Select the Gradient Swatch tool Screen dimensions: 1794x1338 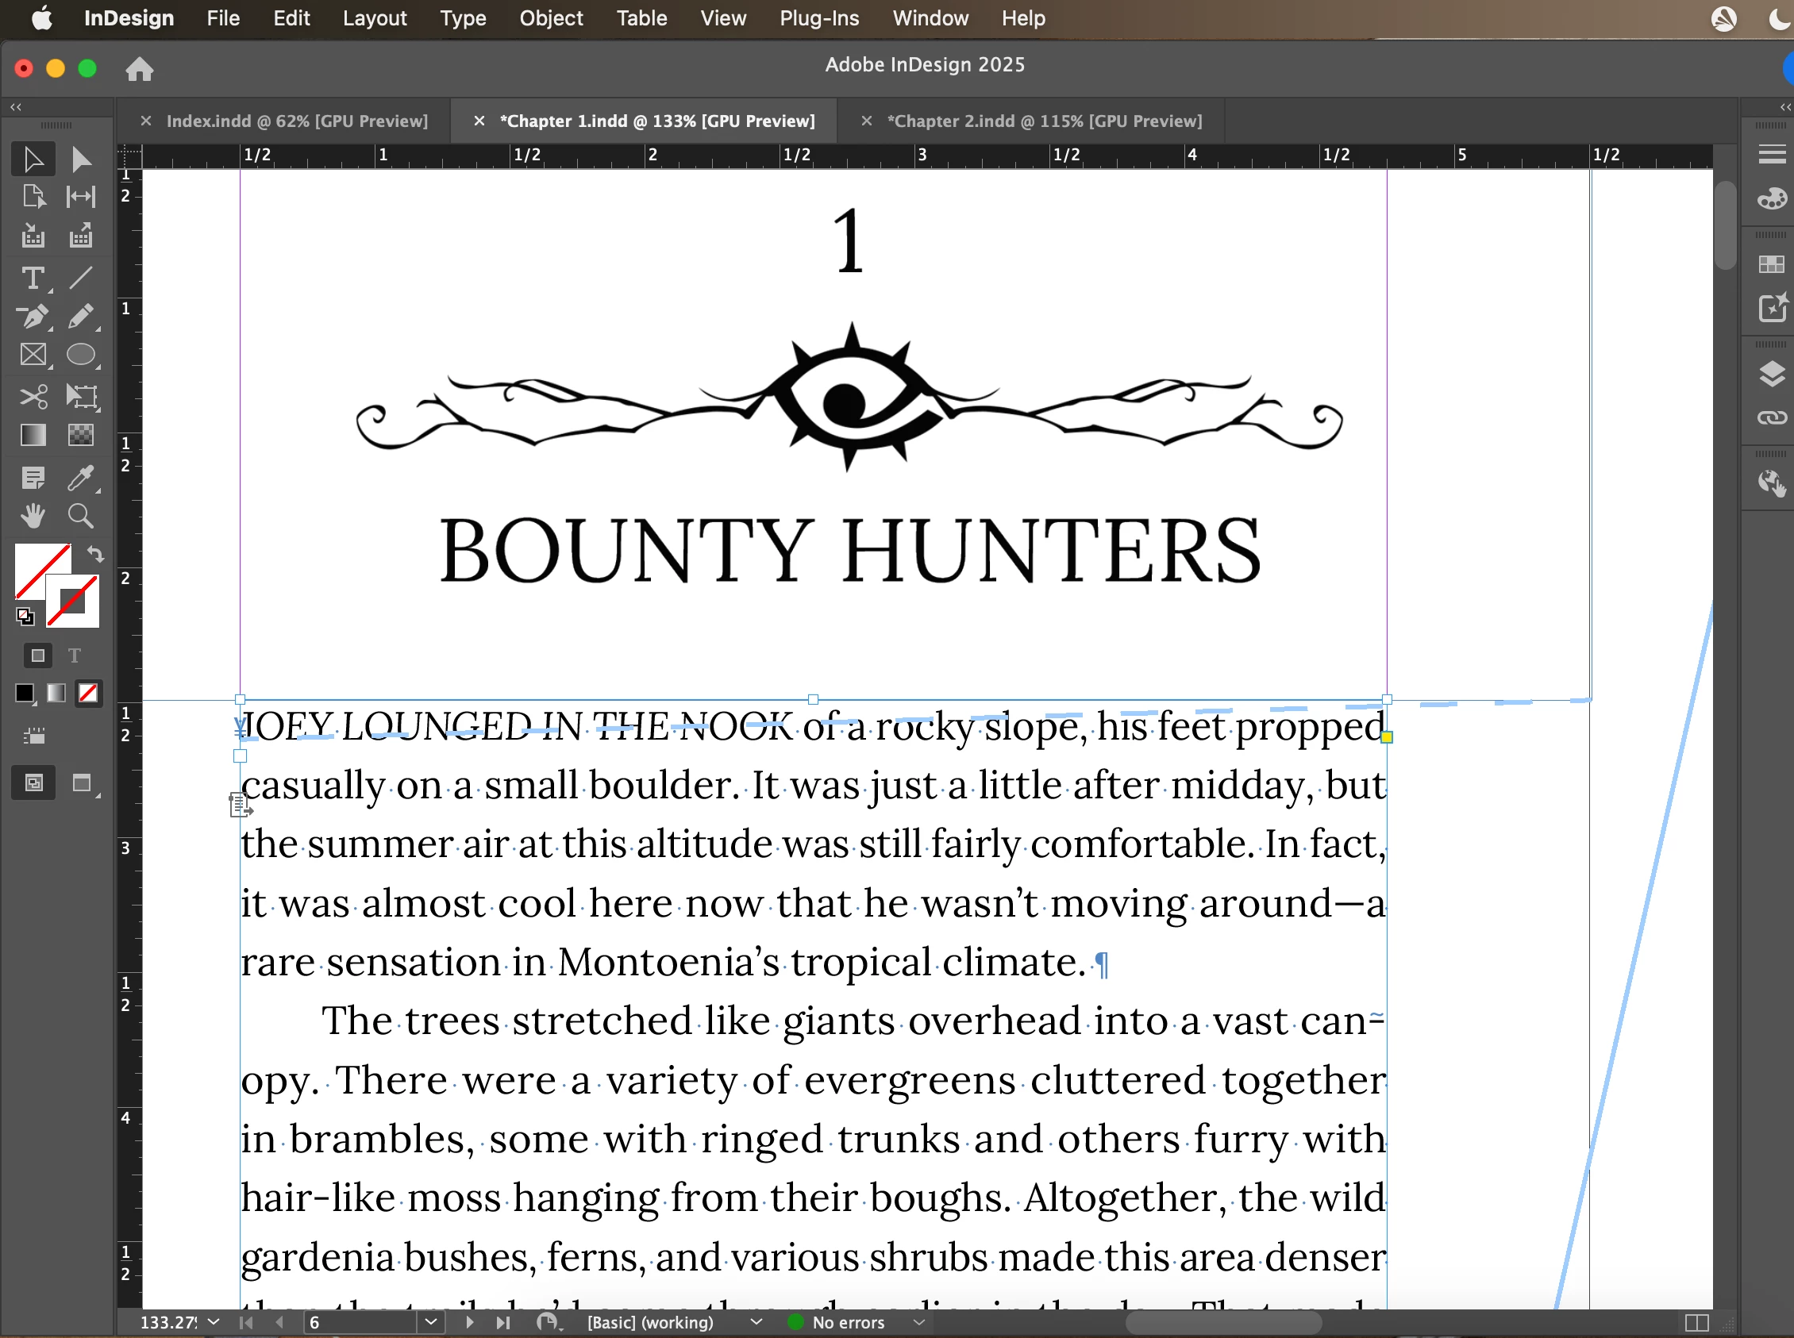[33, 436]
